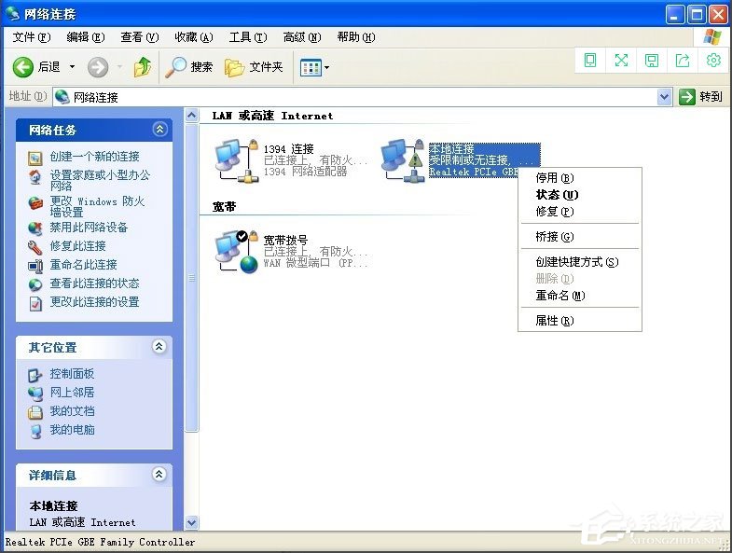Click 更改 Windows 防火墙设置 link
The image size is (732, 553).
(x=97, y=206)
